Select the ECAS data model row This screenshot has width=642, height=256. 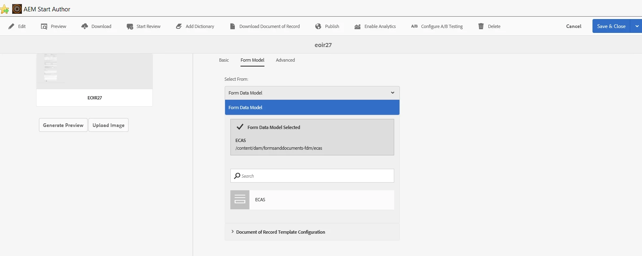point(312,200)
